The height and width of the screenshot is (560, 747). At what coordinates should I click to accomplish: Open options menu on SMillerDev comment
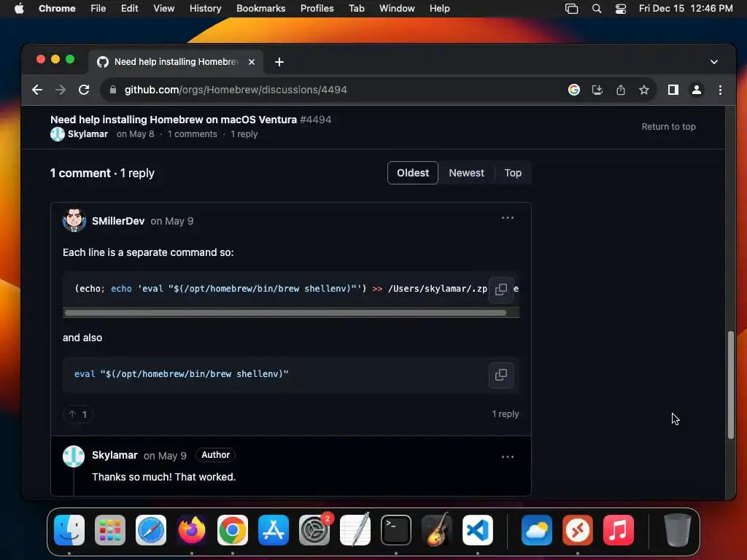coord(508,217)
